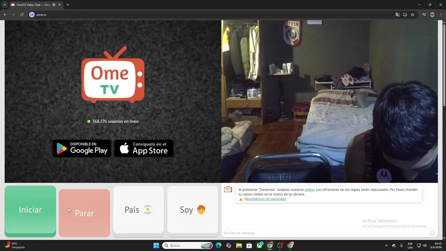Open camera site info icon in address bar
The width and height of the screenshot is (446, 251).
32,15
